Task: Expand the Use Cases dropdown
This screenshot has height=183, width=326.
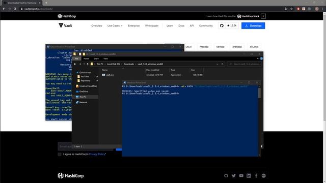Action: click(115, 26)
